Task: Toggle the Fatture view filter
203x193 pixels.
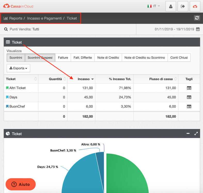Action: point(63,58)
